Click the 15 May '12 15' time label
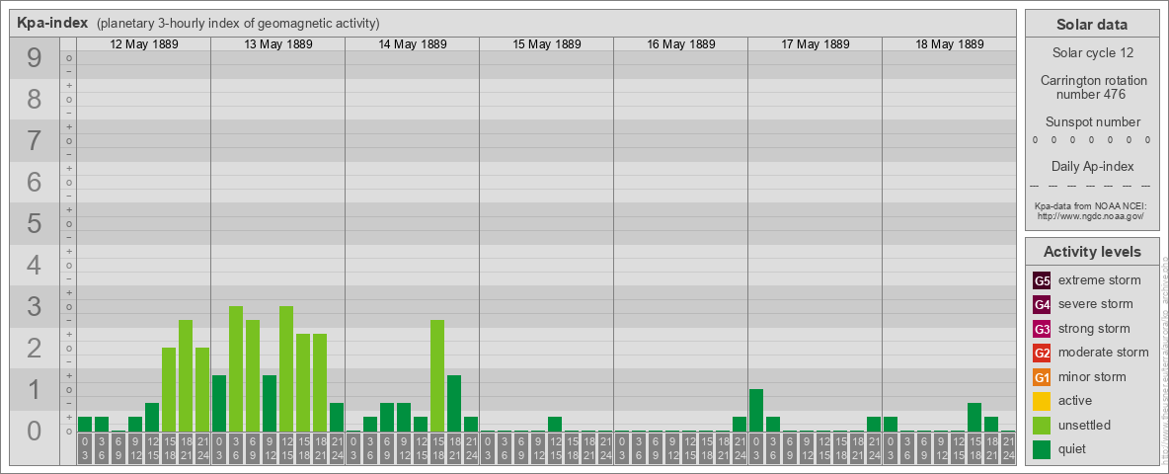The height and width of the screenshot is (474, 1169). (x=555, y=448)
